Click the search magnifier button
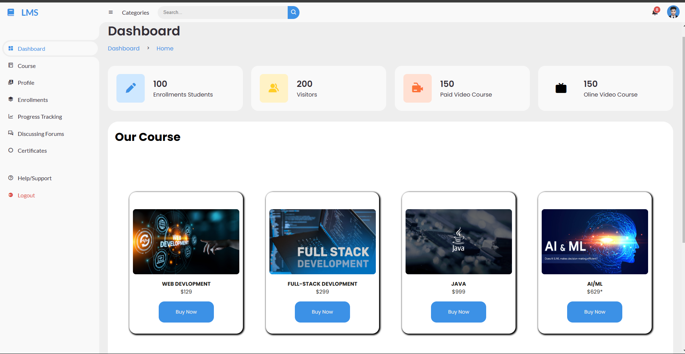 point(293,12)
